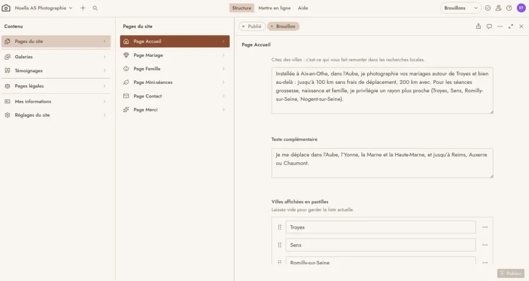This screenshot has width=529, height=281.
Task: Open the options menu for Troyes
Action: [x=485, y=227]
